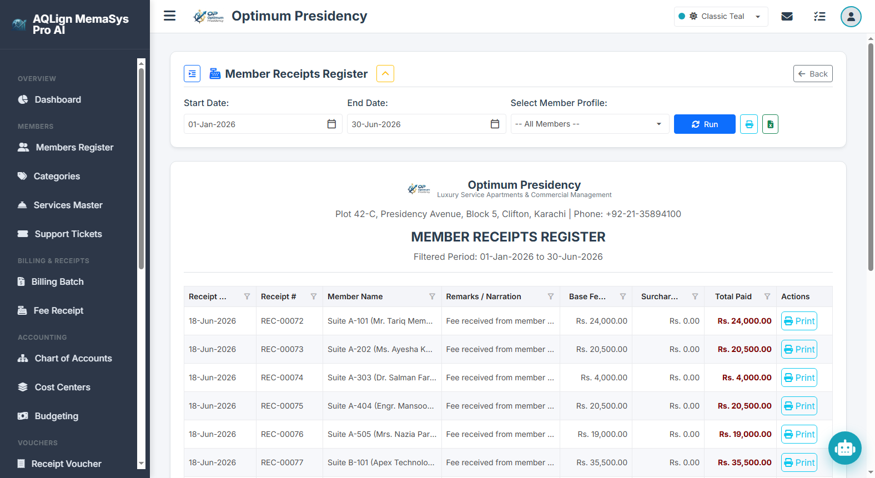The width and height of the screenshot is (875, 478).
Task: Export report to Excel icon
Action: (770, 124)
